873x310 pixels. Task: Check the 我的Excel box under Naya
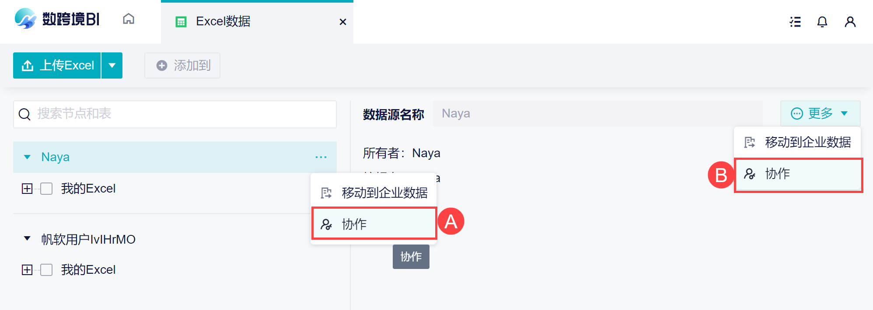click(46, 189)
